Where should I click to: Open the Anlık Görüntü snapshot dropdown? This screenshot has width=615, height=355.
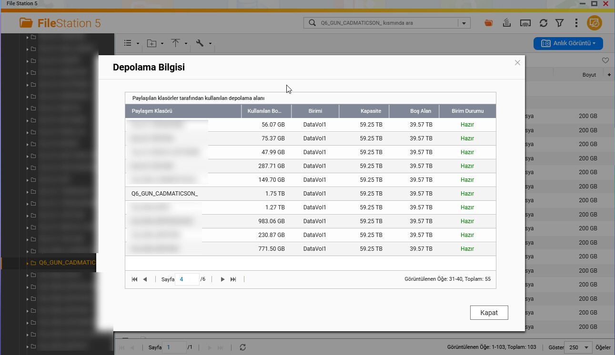tap(568, 43)
